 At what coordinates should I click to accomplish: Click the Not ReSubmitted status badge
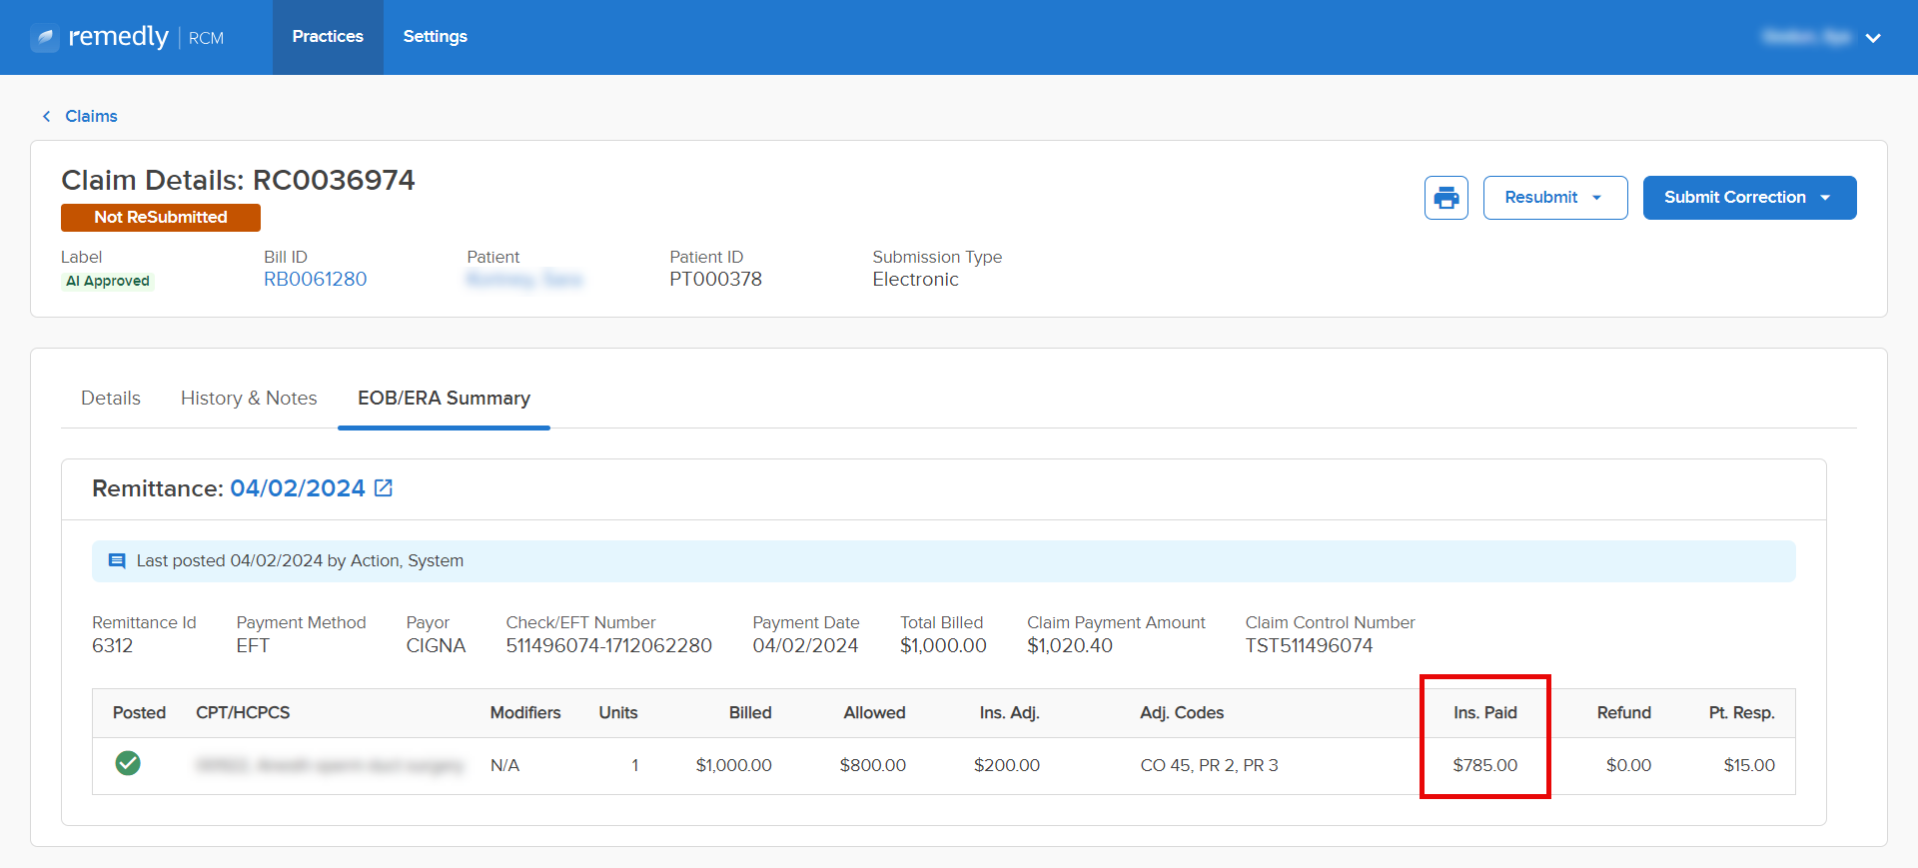coord(161,218)
